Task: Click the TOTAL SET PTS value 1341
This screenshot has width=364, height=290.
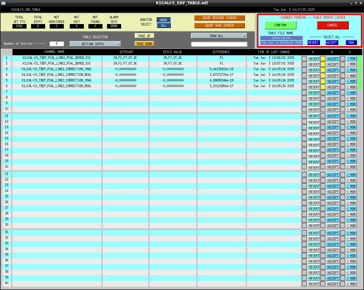Action: coord(19,26)
